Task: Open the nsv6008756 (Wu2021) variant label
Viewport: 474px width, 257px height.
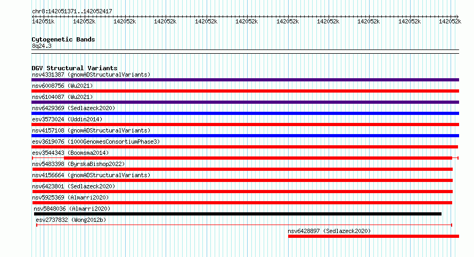Action: click(62, 86)
